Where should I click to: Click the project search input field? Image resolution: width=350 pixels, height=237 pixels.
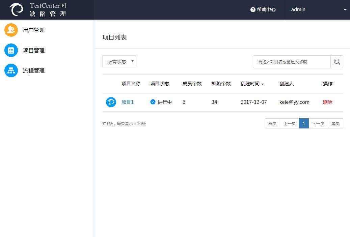290,62
